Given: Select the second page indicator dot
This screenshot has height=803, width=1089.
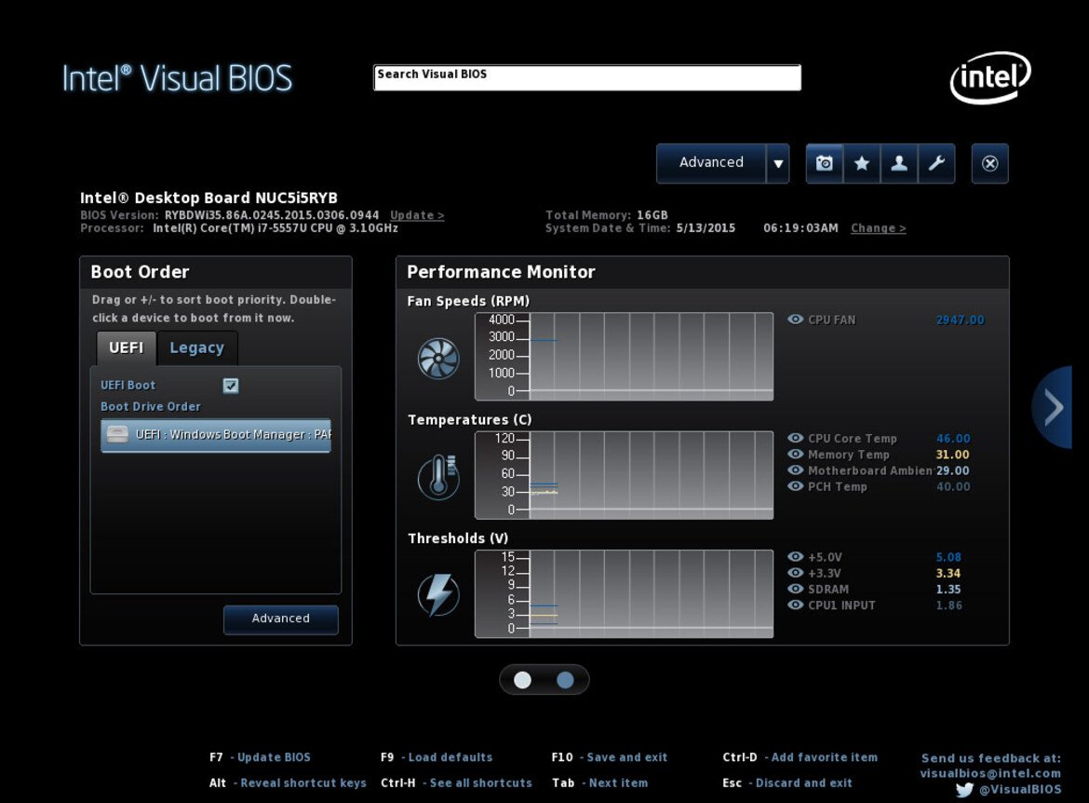Looking at the screenshot, I should click(565, 680).
